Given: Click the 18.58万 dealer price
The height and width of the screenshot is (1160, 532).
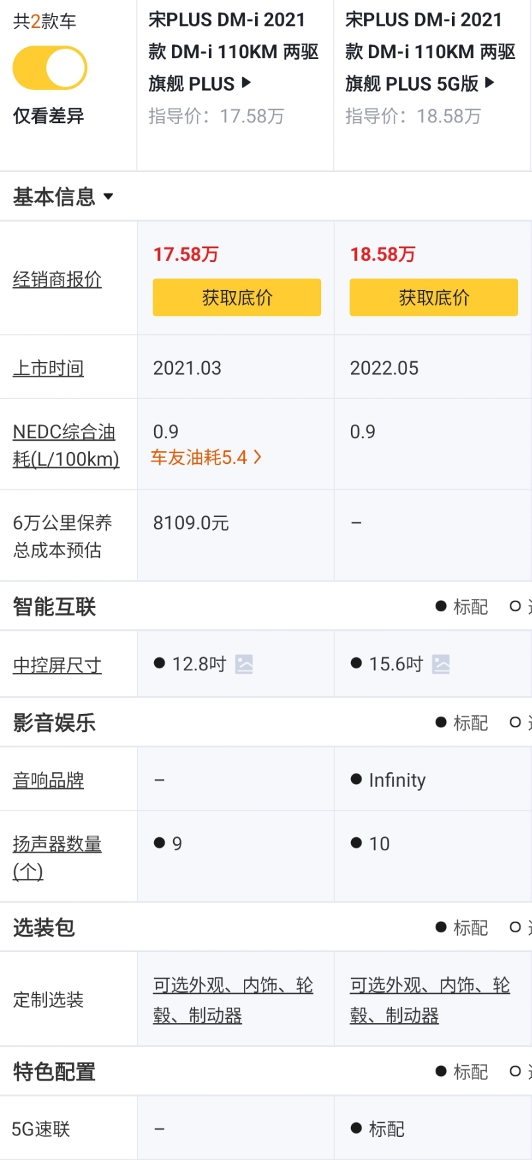Looking at the screenshot, I should (383, 254).
